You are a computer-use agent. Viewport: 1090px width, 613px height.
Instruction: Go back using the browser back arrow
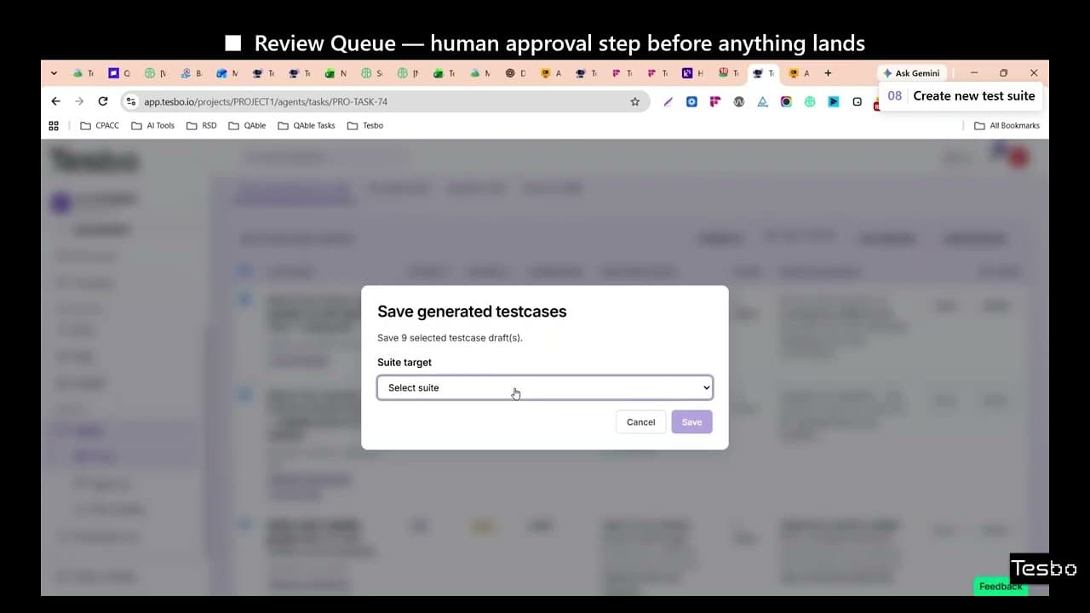[55, 101]
